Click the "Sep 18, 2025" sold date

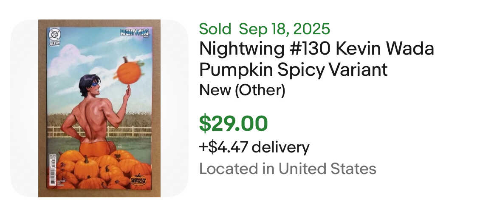pos(284,29)
